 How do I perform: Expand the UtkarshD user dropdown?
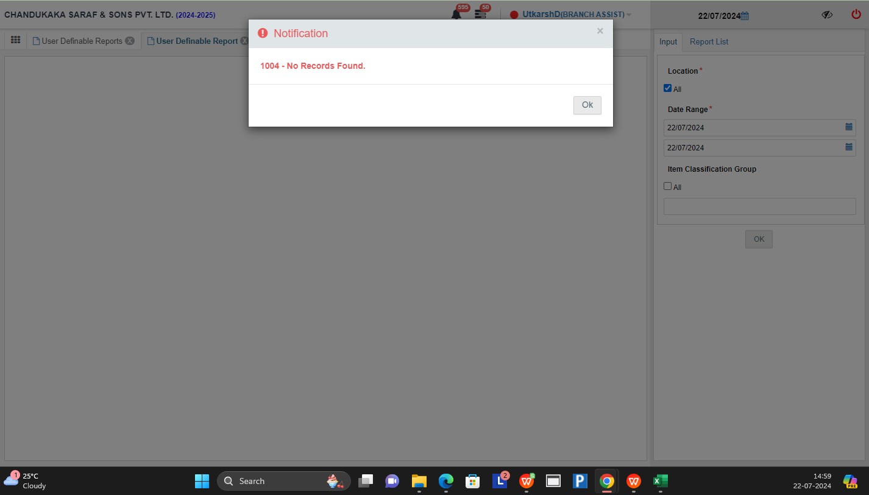click(629, 15)
